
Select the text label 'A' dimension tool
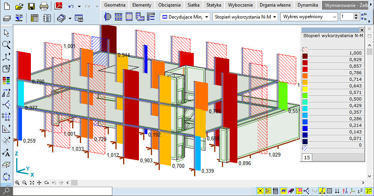coord(6,152)
